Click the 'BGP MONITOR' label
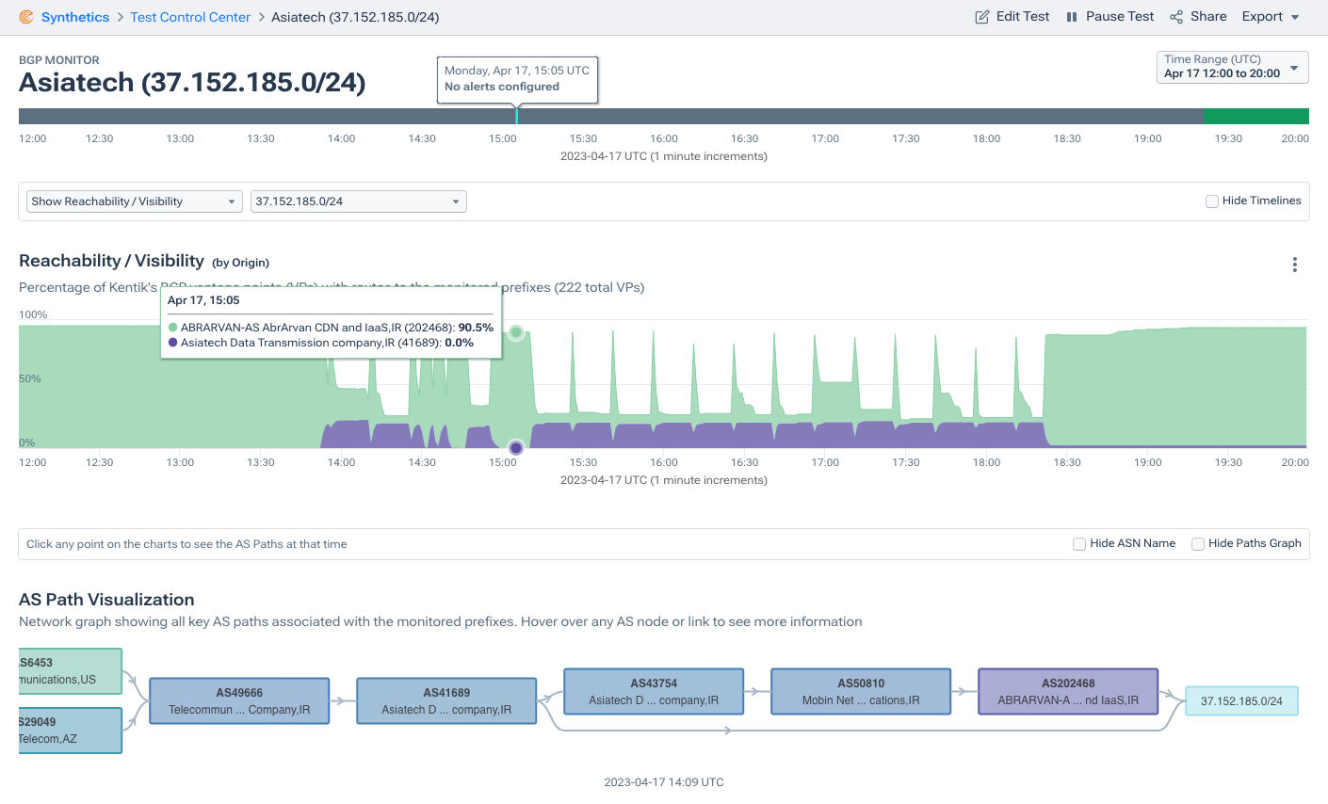 [x=59, y=60]
